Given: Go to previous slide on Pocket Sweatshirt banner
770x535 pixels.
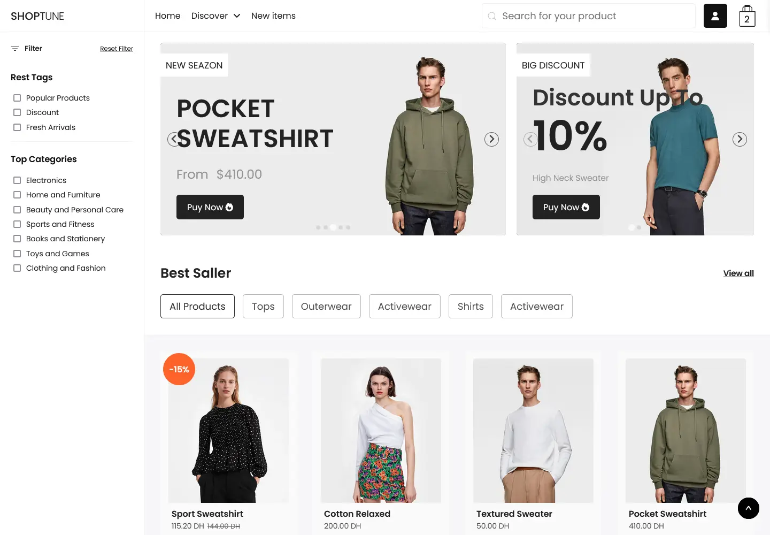Looking at the screenshot, I should 174,139.
